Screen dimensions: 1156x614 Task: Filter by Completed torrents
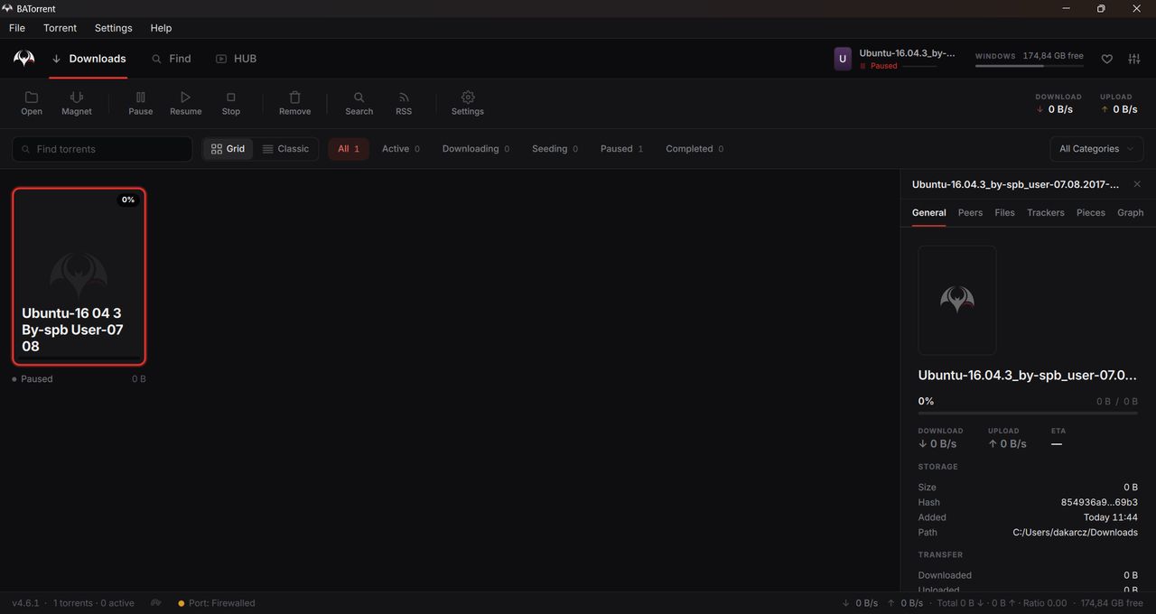pos(695,149)
